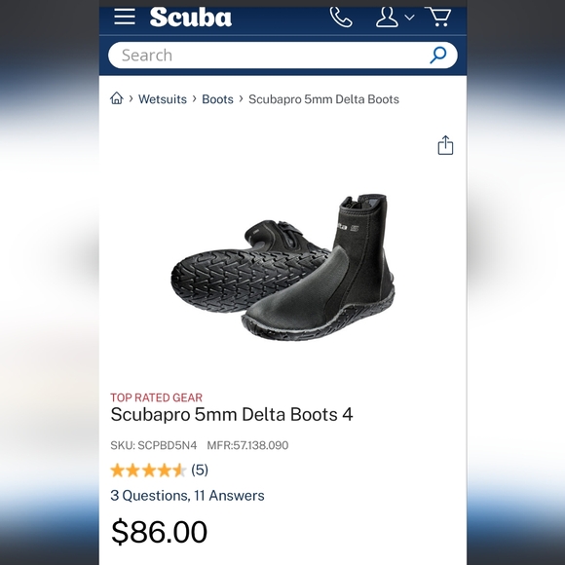
Task: Open the (5) reviews count
Action: [200, 470]
